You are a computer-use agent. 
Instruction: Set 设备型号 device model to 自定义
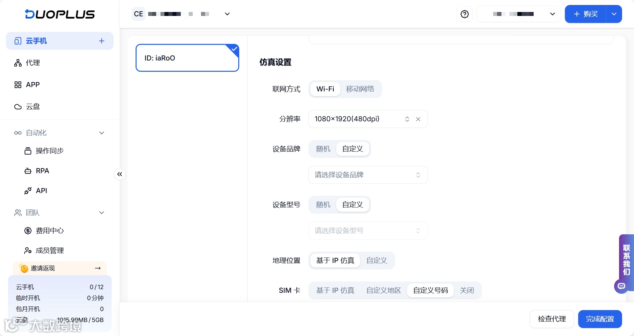[x=353, y=205]
